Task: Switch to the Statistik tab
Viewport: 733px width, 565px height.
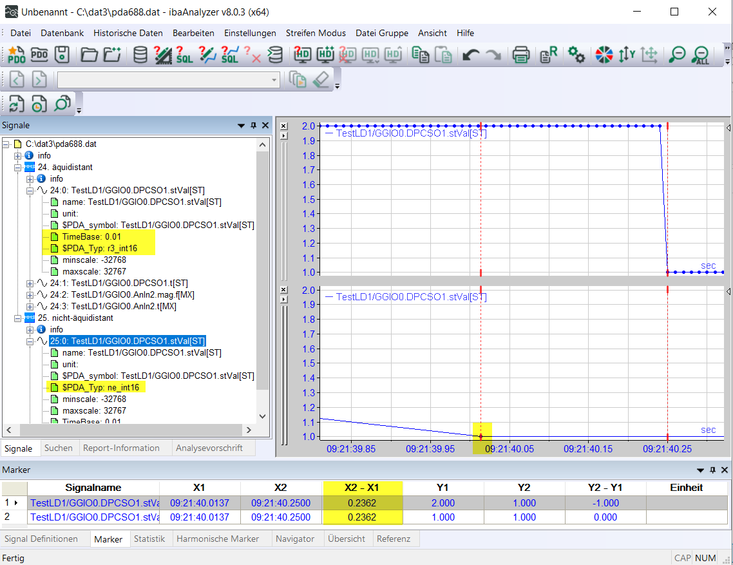Action: coord(149,539)
